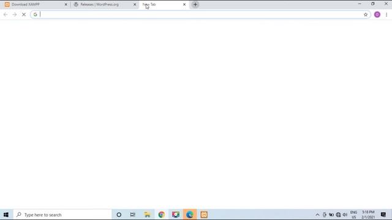This screenshot has width=392, height=220.
Task: Open File Explorer from taskbar
Action: (147, 215)
